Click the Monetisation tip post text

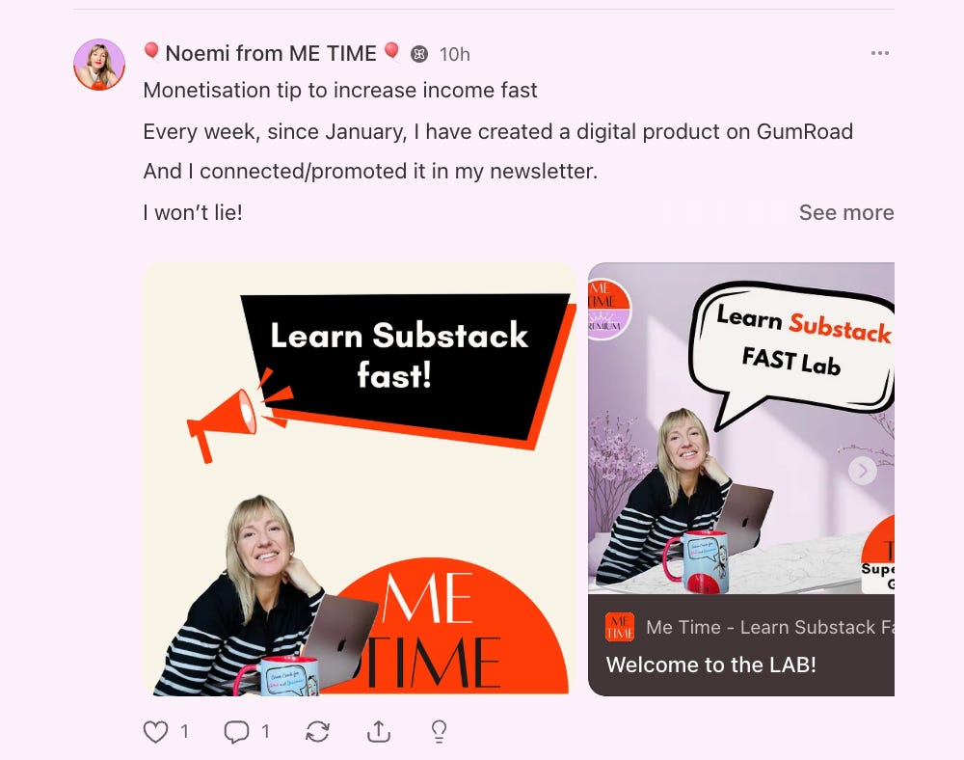(340, 91)
